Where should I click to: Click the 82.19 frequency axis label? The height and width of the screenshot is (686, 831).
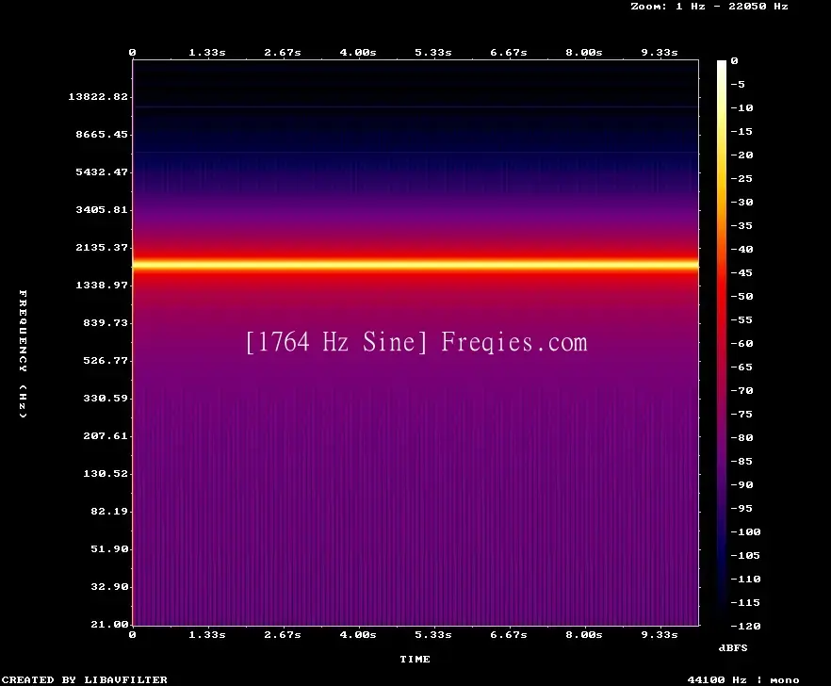tap(109, 511)
